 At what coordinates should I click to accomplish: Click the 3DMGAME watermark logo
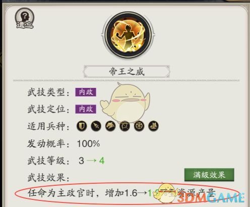(x=211, y=198)
